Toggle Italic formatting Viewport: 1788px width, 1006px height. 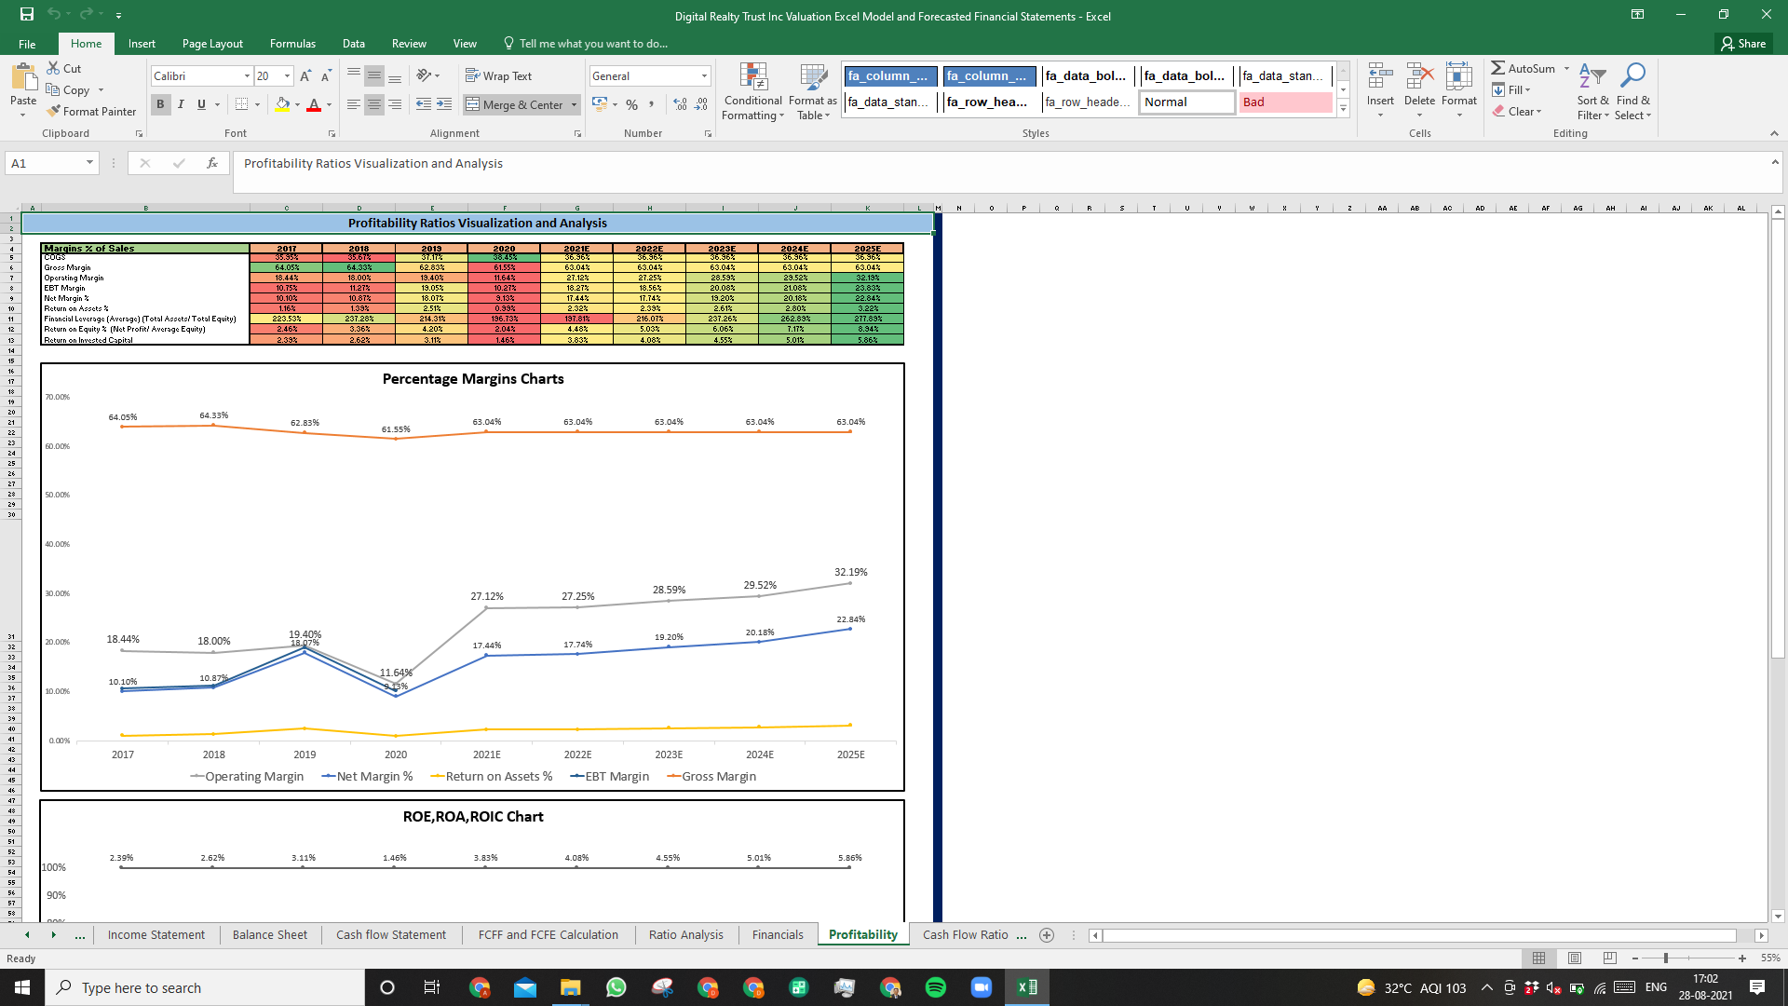coord(181,104)
